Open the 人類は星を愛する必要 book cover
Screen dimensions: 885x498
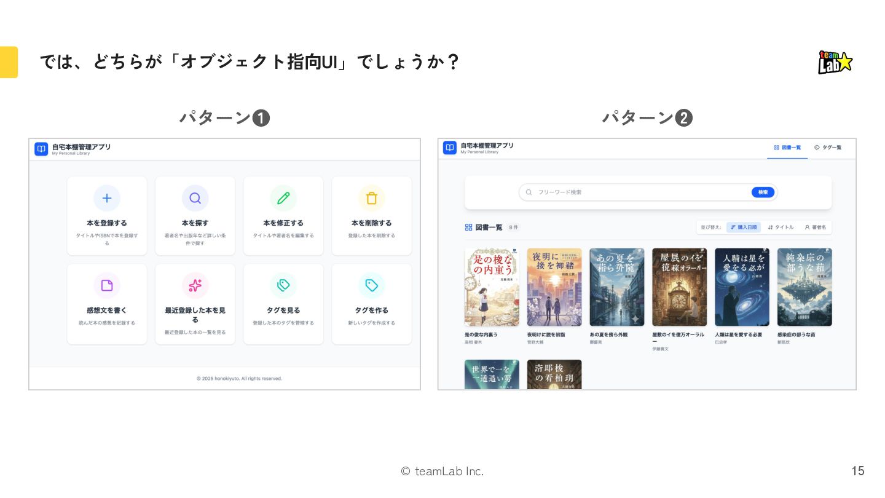[x=742, y=287]
